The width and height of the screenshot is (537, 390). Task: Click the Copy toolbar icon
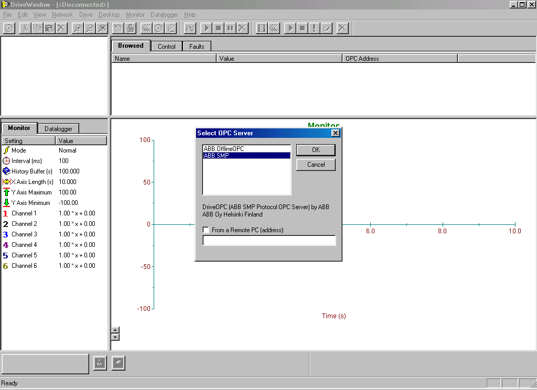tap(37, 28)
